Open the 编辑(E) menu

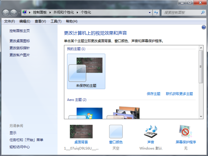[25, 21]
